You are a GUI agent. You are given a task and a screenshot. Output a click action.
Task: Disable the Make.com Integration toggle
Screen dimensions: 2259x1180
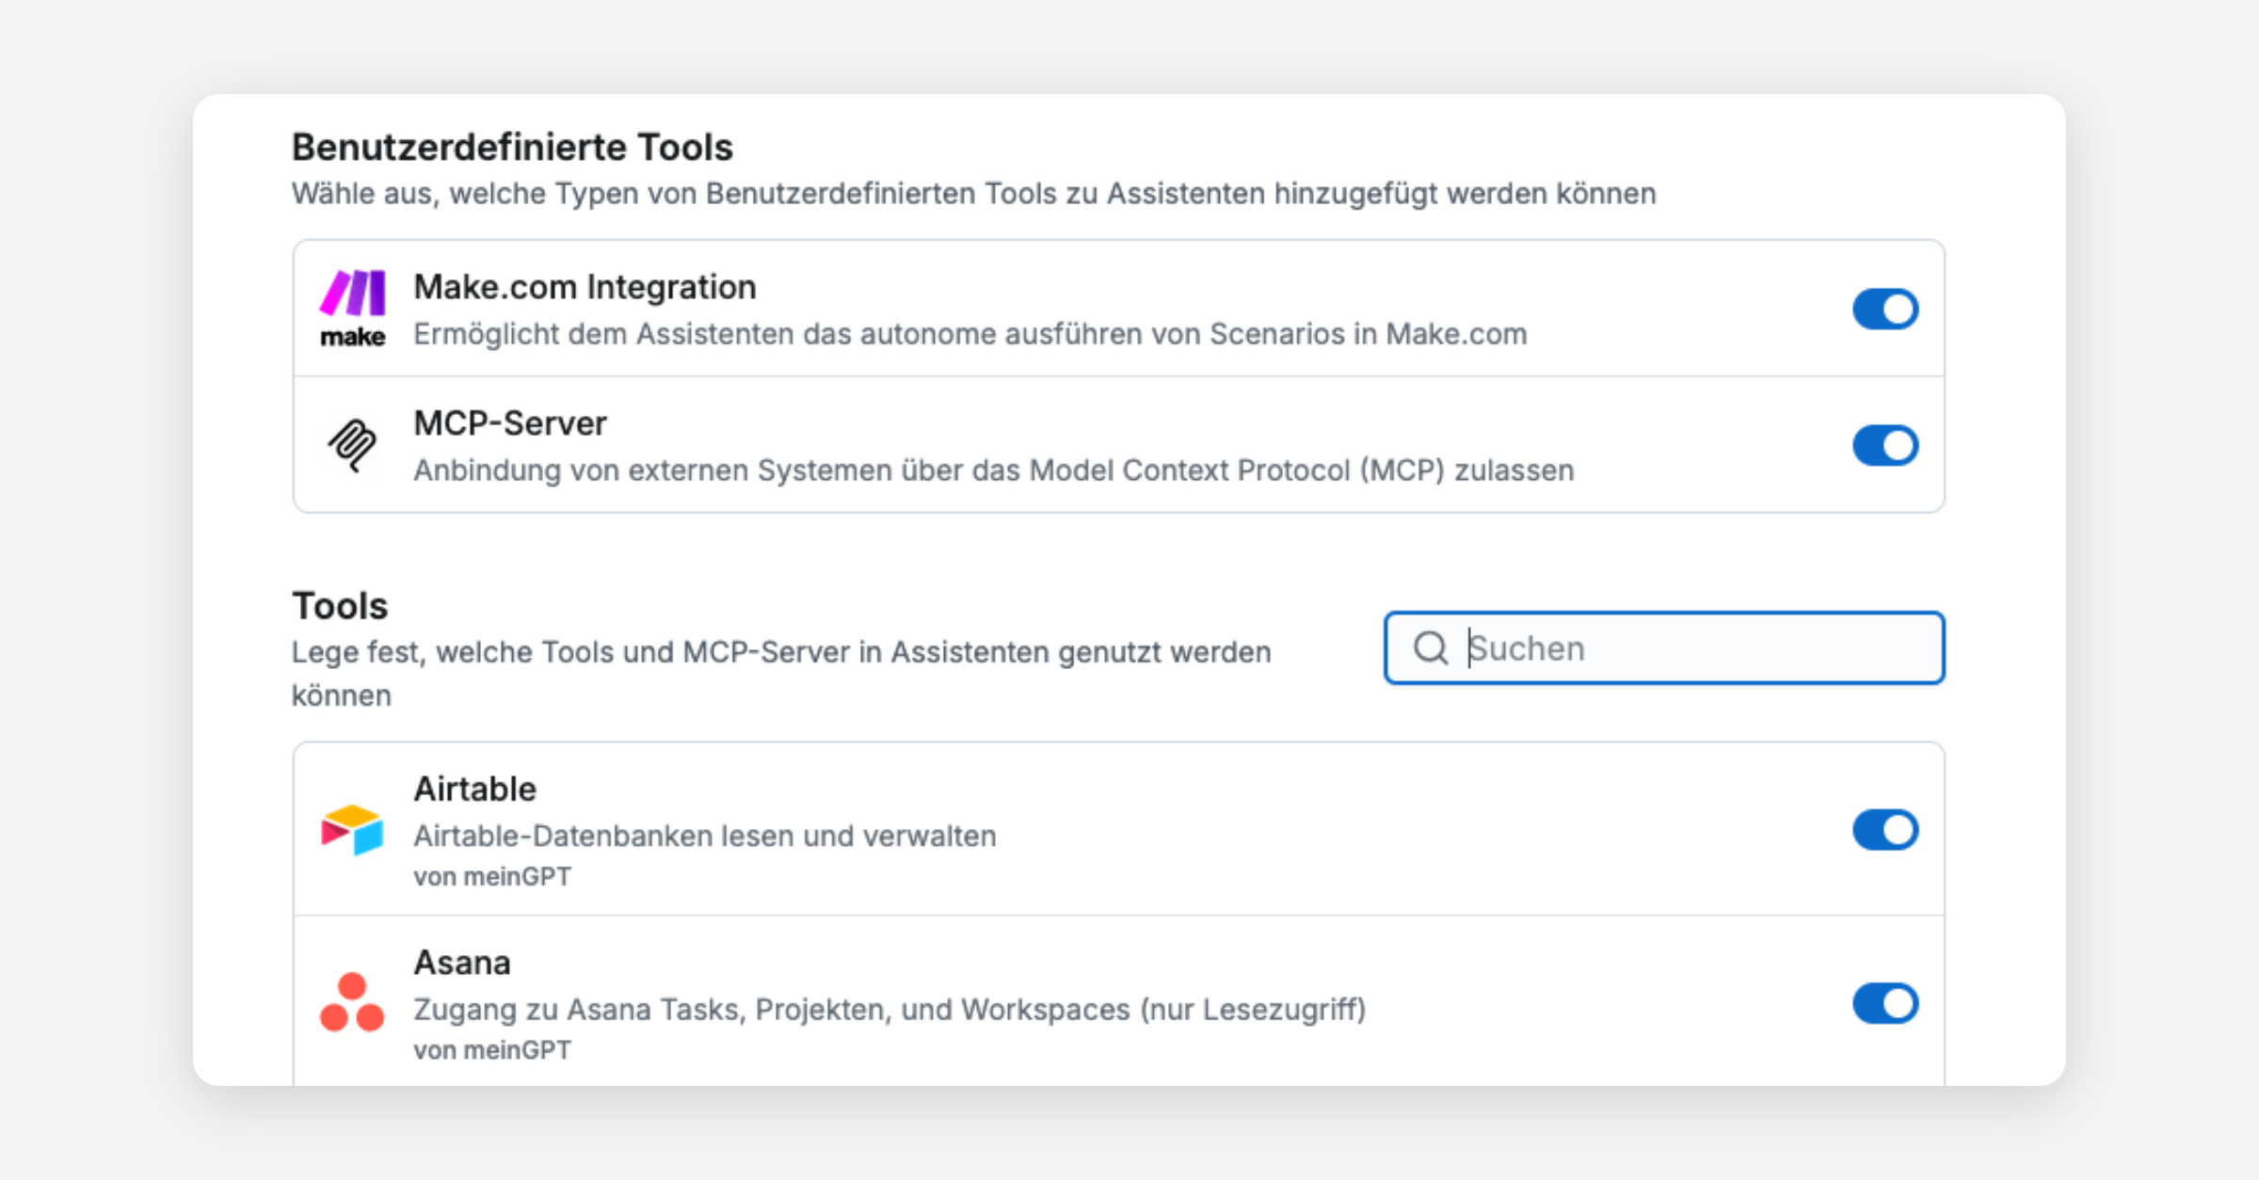pos(1884,309)
